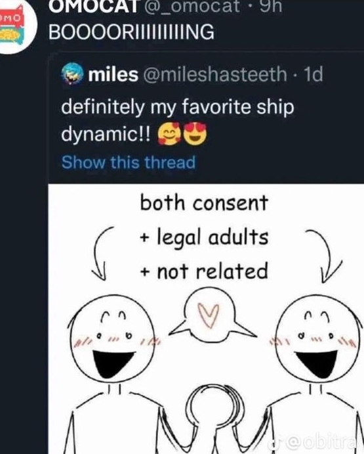Open the BOOOORIIIIIING tweet text
The image size is (364, 454).
132,32
